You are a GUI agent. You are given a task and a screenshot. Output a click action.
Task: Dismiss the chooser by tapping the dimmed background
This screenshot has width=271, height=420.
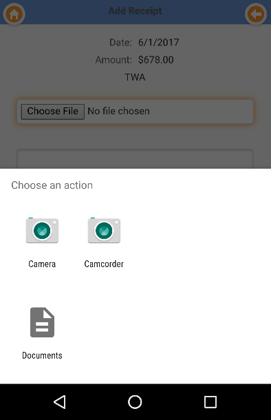[135, 136]
